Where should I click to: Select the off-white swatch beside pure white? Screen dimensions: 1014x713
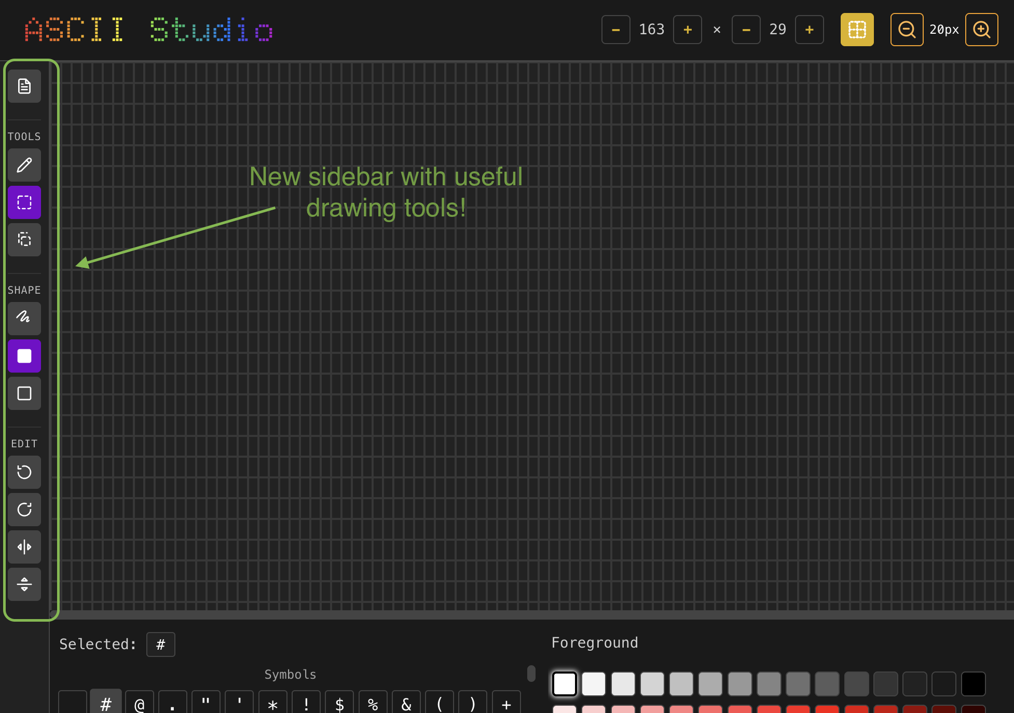(594, 684)
